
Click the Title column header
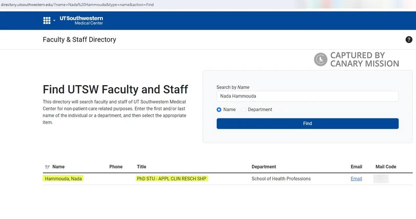[141, 167]
